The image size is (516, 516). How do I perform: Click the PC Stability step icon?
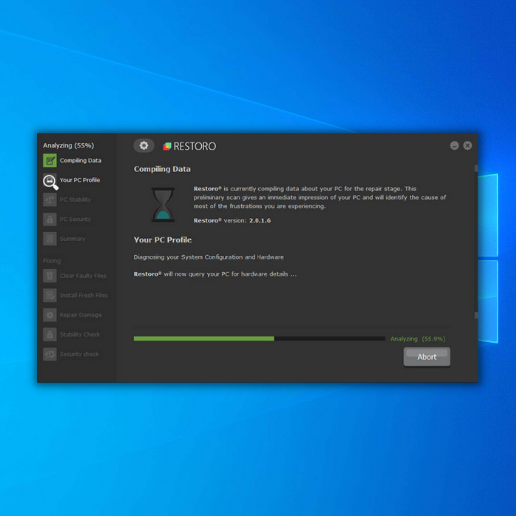tap(49, 200)
